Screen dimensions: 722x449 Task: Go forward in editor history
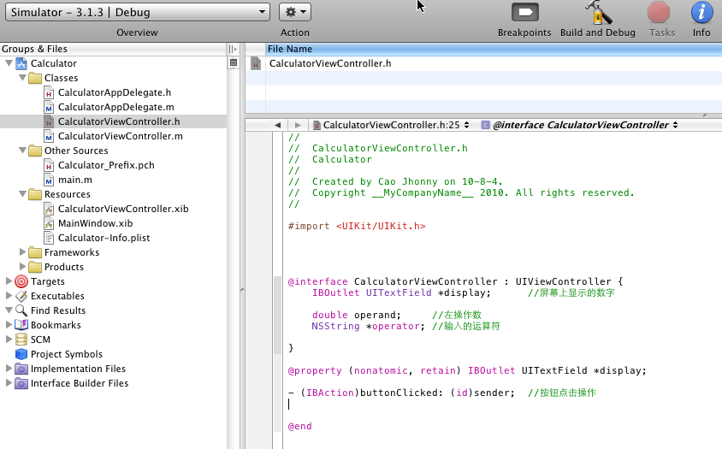point(298,125)
